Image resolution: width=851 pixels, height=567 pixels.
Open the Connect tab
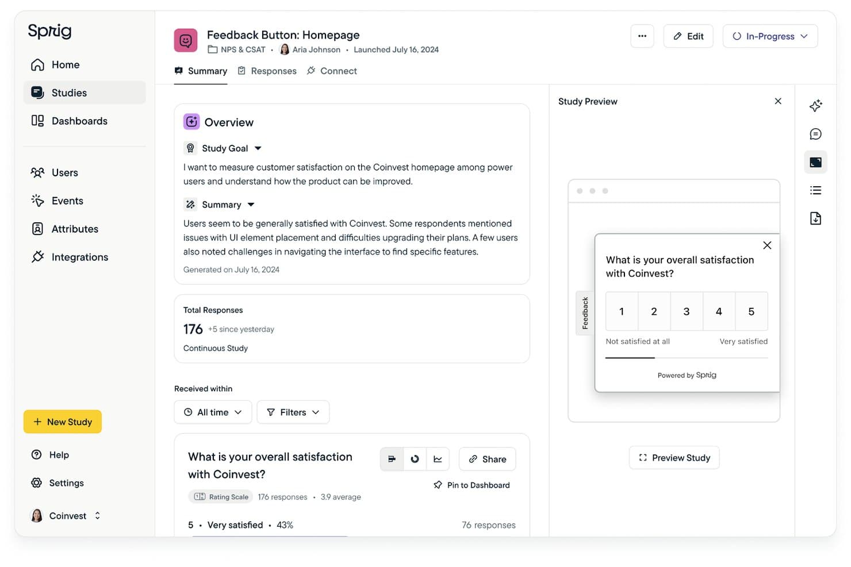tap(332, 71)
